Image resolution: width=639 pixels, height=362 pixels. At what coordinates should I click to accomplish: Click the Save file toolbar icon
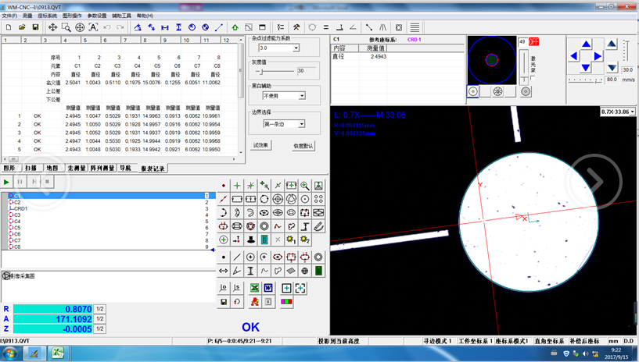tap(35, 27)
